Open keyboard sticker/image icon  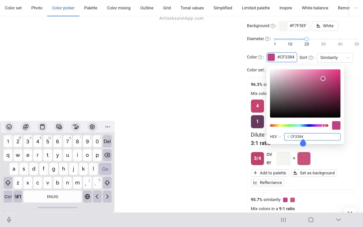tap(26, 127)
